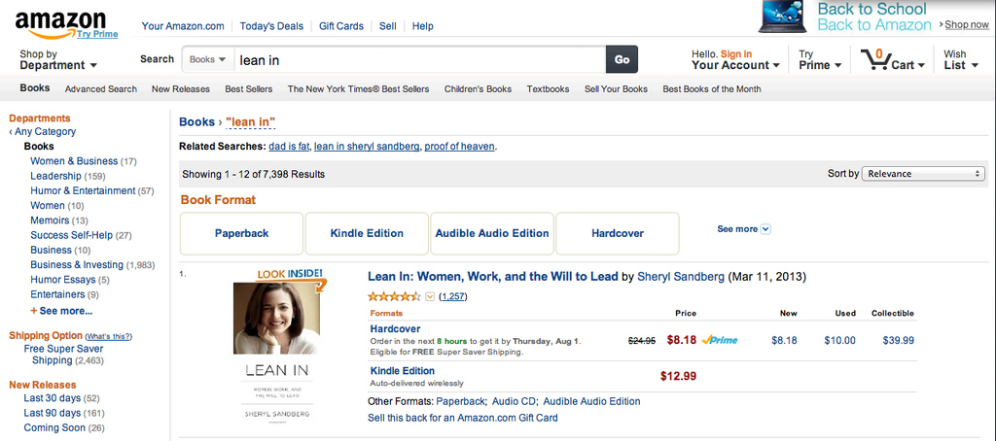Go back to Any Category

[x=42, y=131]
